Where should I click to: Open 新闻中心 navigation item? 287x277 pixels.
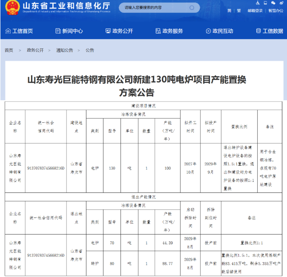[69, 31]
